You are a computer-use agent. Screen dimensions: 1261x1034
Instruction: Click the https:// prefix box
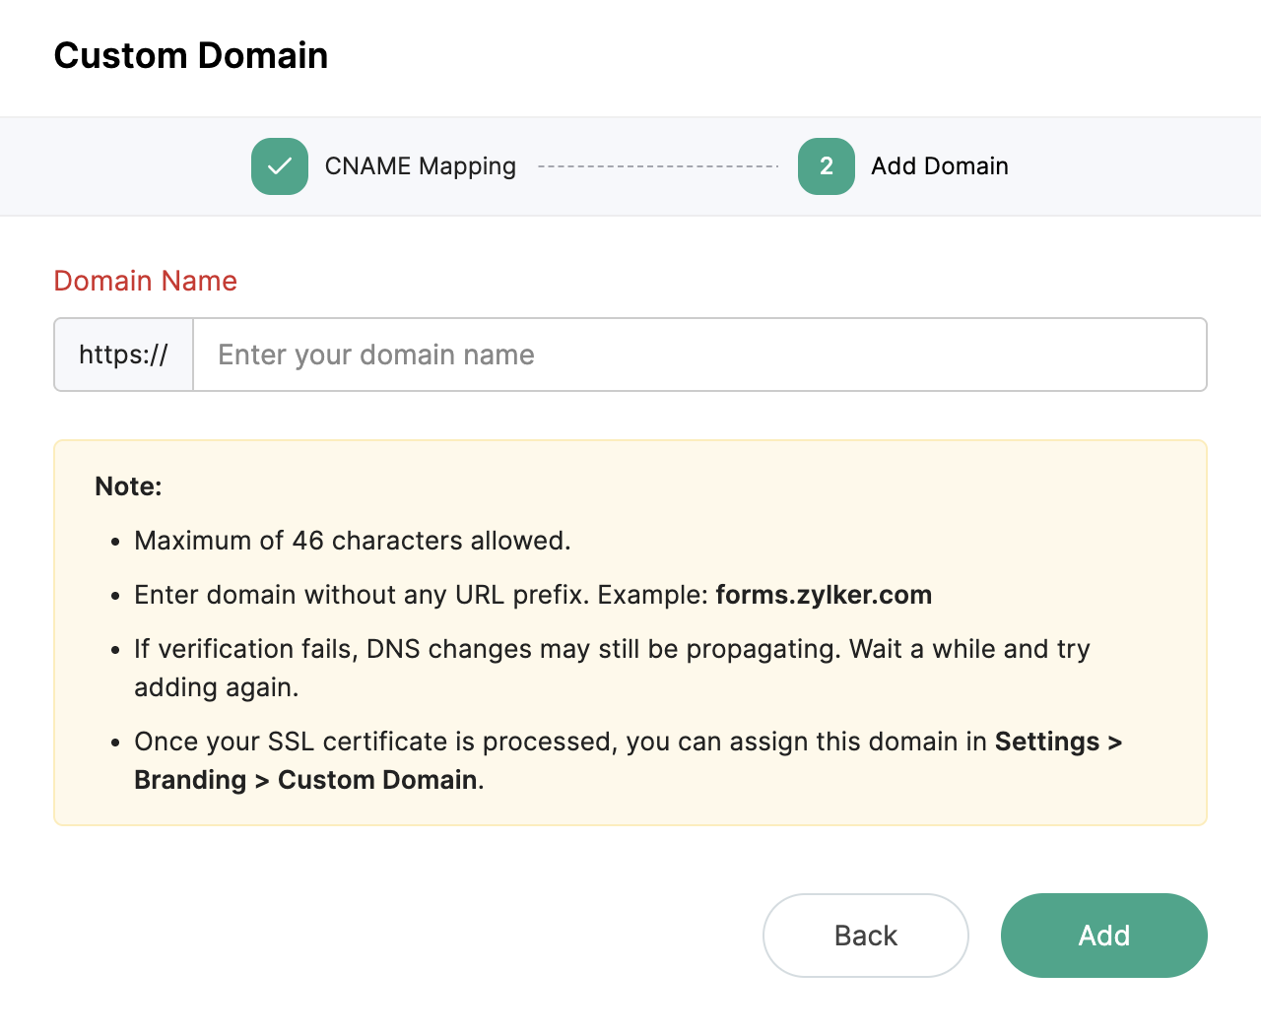tap(124, 355)
